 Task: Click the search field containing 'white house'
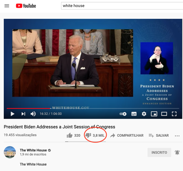(121, 6)
